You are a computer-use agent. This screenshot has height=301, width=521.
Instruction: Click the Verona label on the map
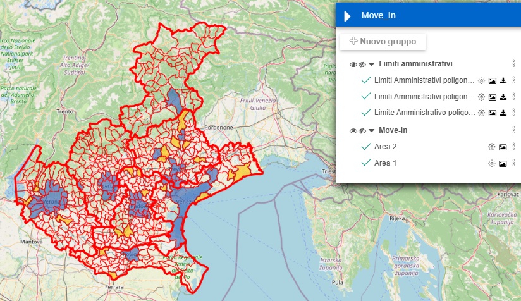tap(52, 202)
